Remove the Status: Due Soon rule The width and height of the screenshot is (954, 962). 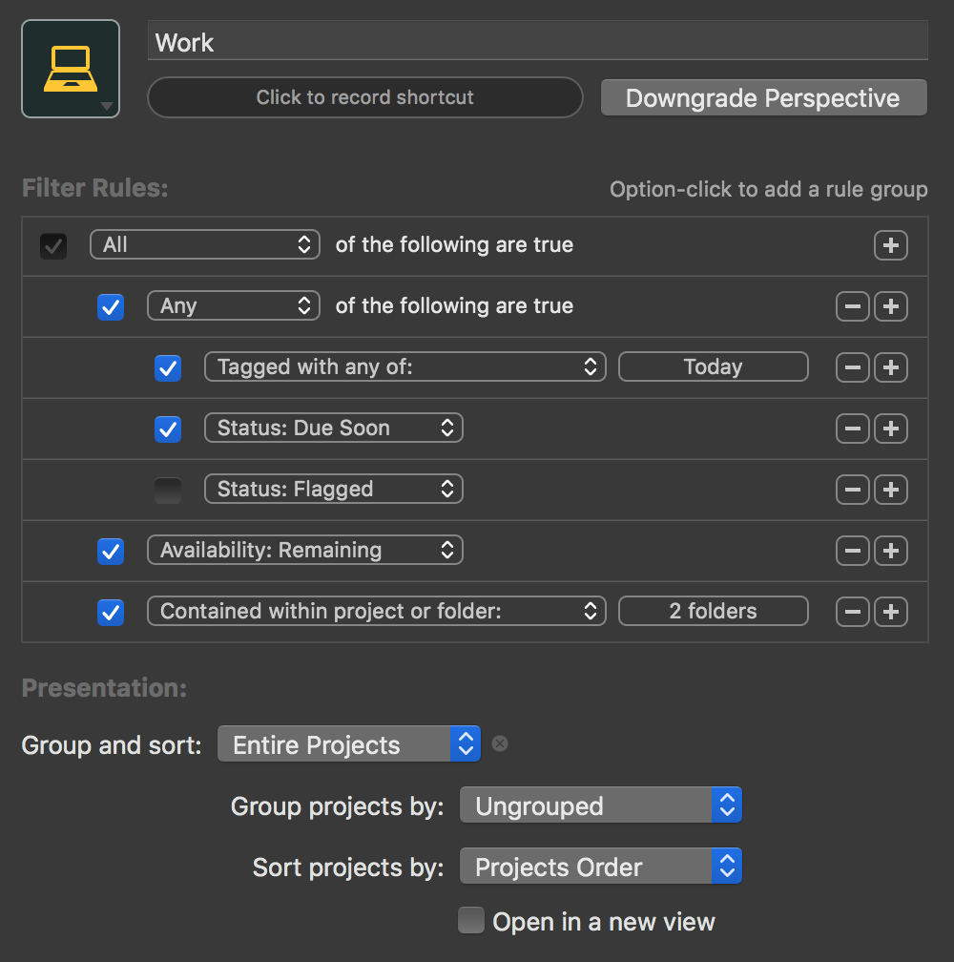(853, 429)
